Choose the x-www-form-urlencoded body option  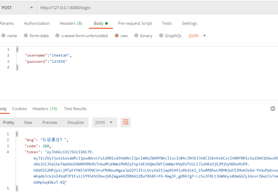pyautogui.click(x=58, y=36)
